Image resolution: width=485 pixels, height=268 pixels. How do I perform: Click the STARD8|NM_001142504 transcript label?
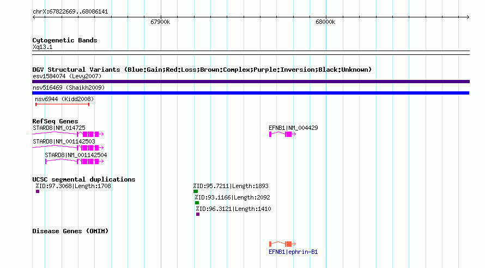pos(76,155)
